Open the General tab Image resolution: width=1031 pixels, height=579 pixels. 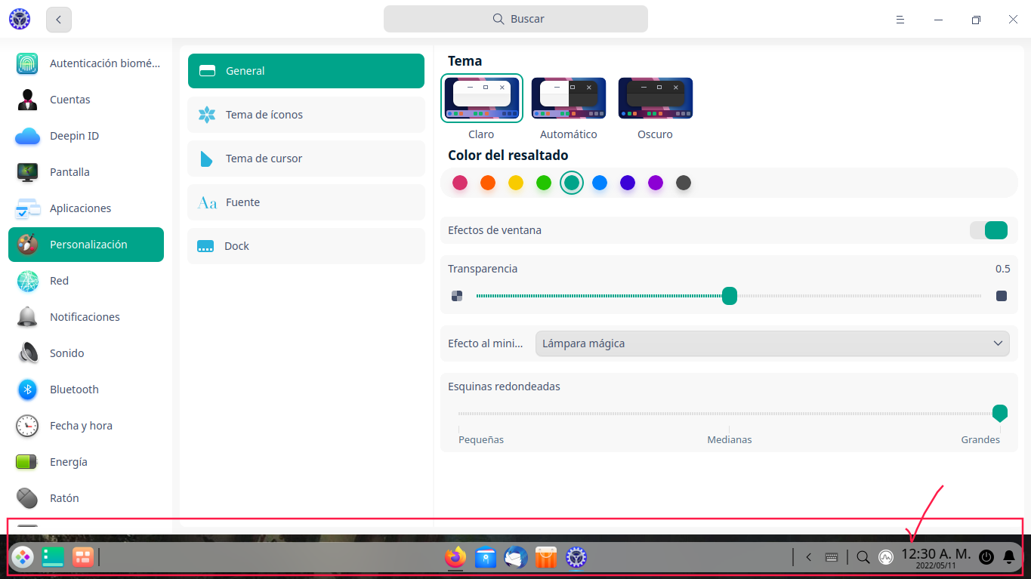pos(306,71)
